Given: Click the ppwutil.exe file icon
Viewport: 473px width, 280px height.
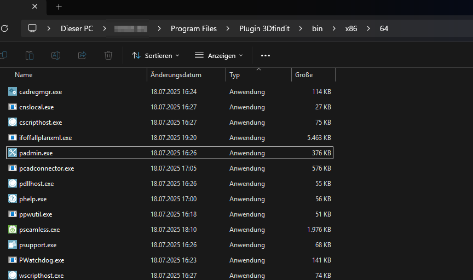Looking at the screenshot, I should [x=13, y=214].
